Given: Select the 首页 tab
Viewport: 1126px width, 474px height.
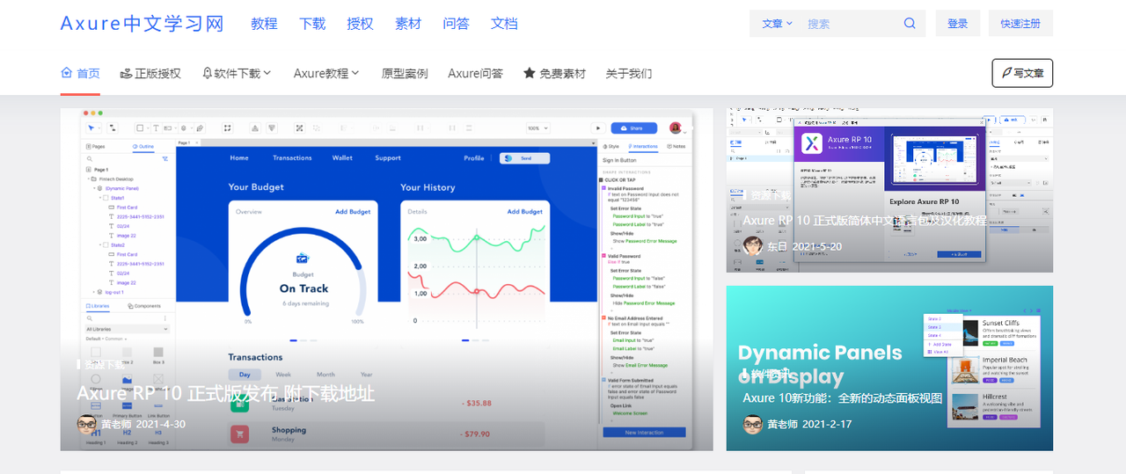Looking at the screenshot, I should (x=80, y=73).
